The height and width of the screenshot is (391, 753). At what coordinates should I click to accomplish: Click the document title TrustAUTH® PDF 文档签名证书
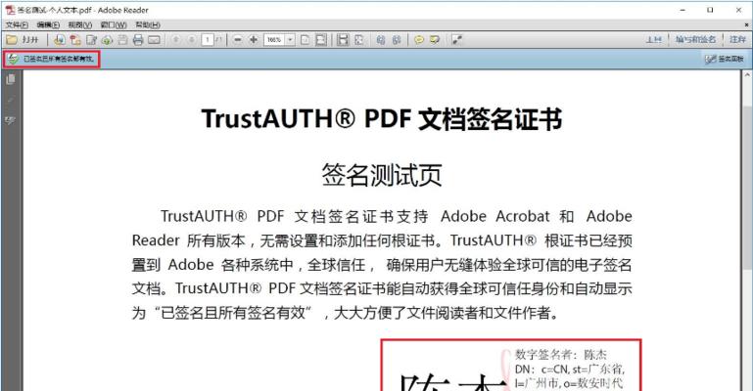coord(382,119)
